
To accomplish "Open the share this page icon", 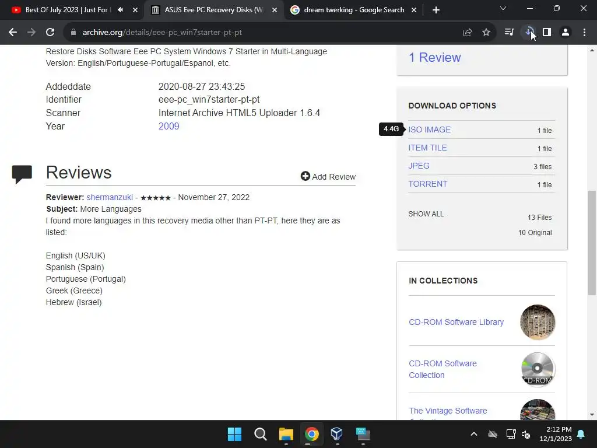I will click(x=468, y=33).
